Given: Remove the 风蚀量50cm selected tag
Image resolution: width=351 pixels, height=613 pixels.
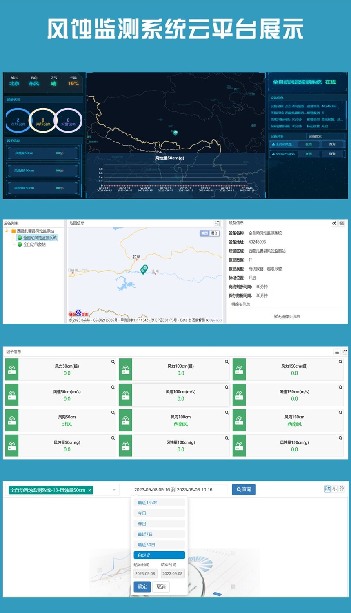Looking at the screenshot, I should click(x=90, y=490).
